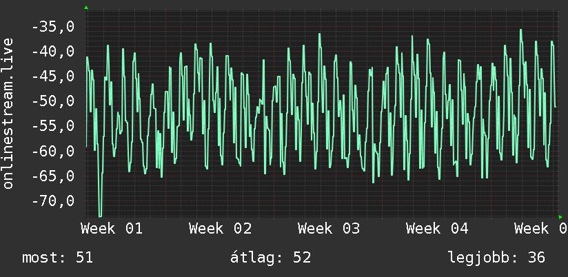568x277 pixels.
Task: Click the 'Week 04' axis label
Action: pyautogui.click(x=437, y=229)
